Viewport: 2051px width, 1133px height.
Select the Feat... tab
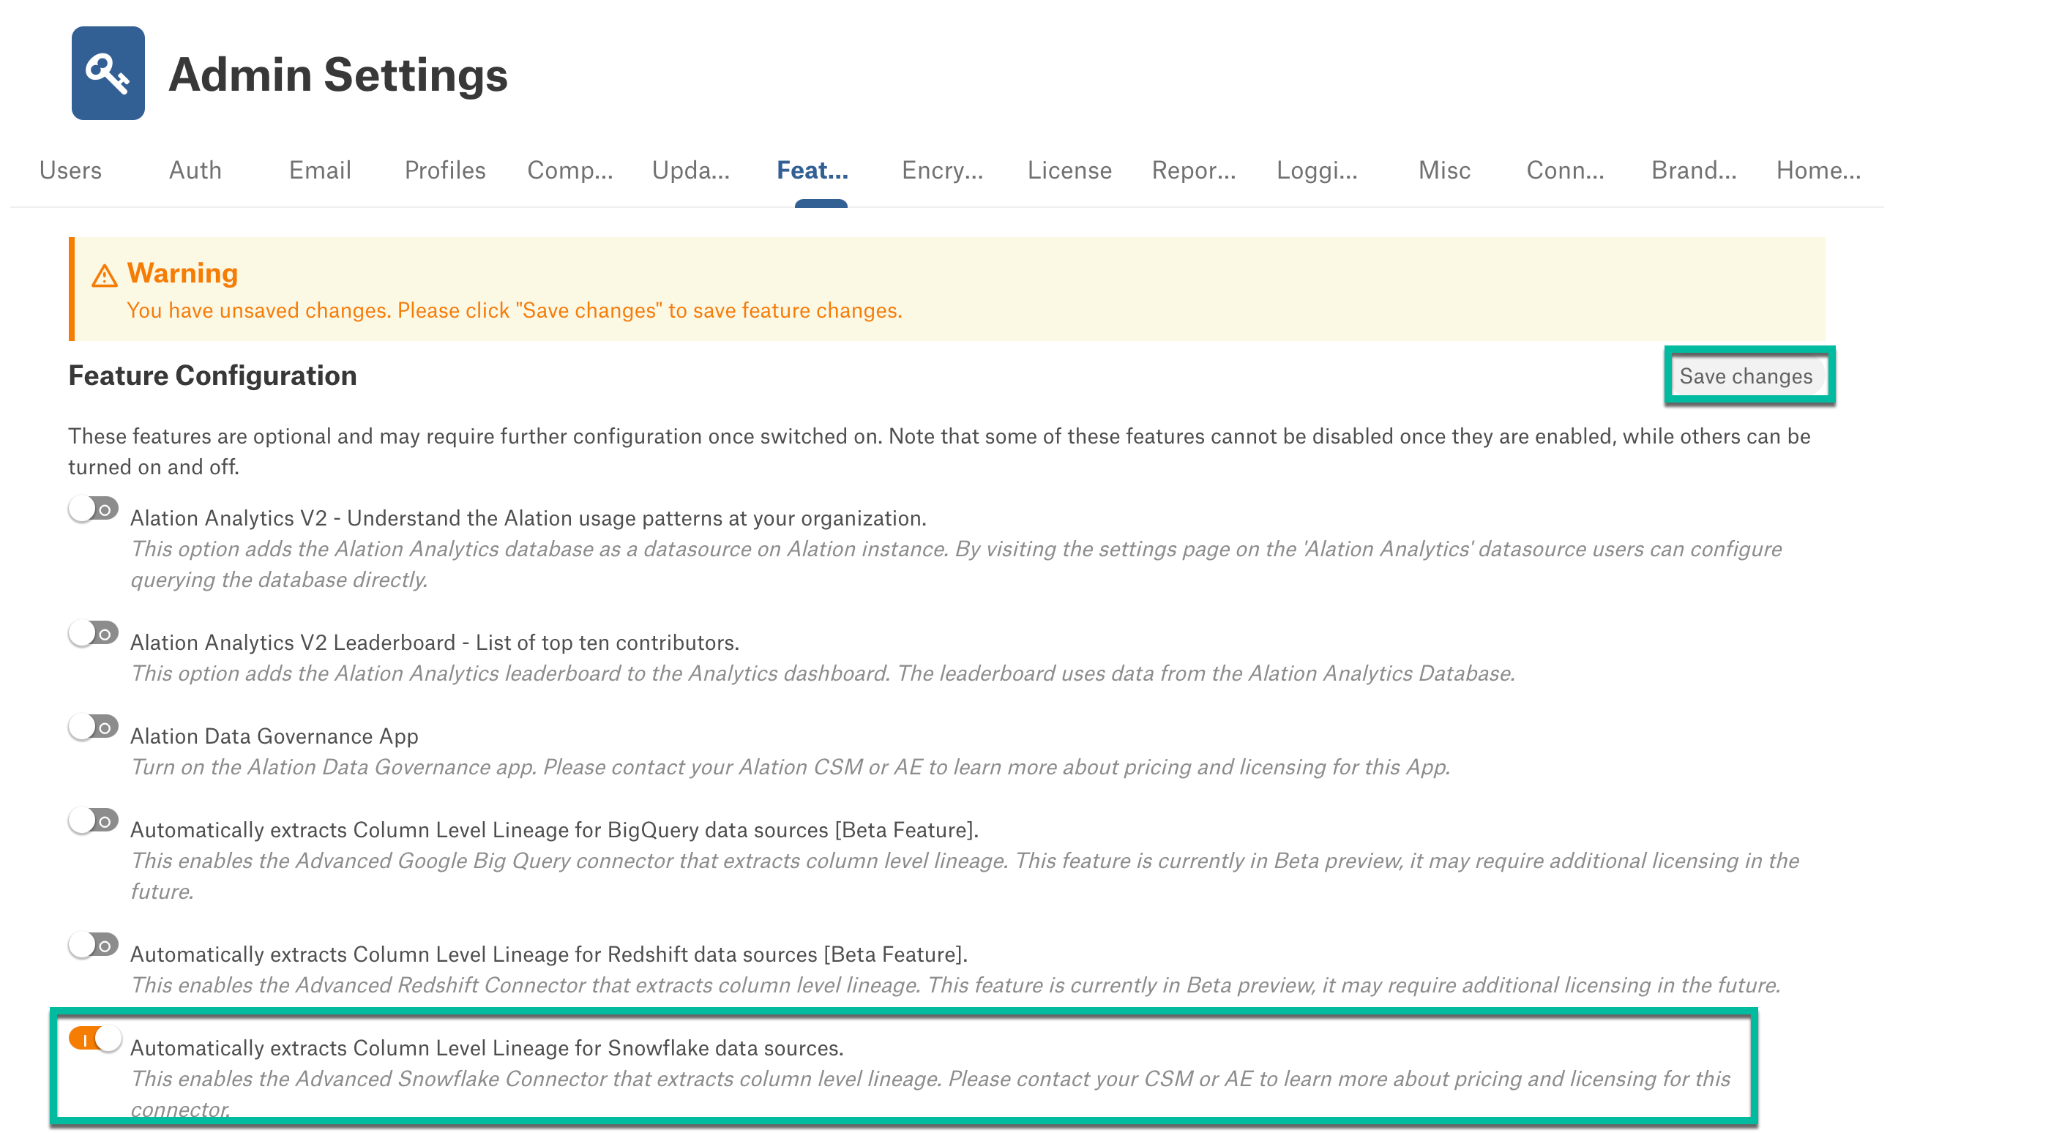click(813, 171)
